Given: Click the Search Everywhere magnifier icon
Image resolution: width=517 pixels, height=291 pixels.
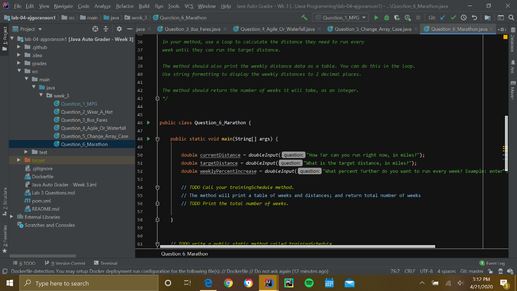Looking at the screenshot, I should click(510, 18).
